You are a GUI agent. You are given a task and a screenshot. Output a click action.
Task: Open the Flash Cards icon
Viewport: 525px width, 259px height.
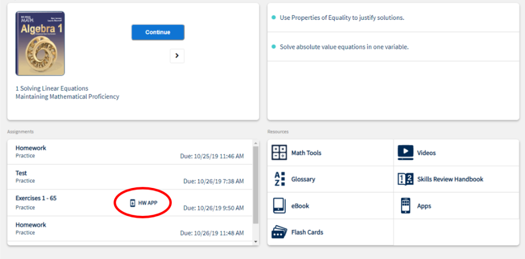click(x=280, y=232)
